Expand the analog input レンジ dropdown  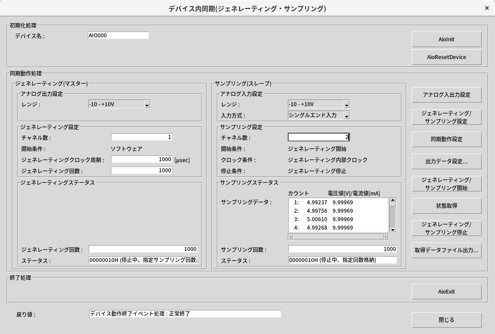coord(346,104)
